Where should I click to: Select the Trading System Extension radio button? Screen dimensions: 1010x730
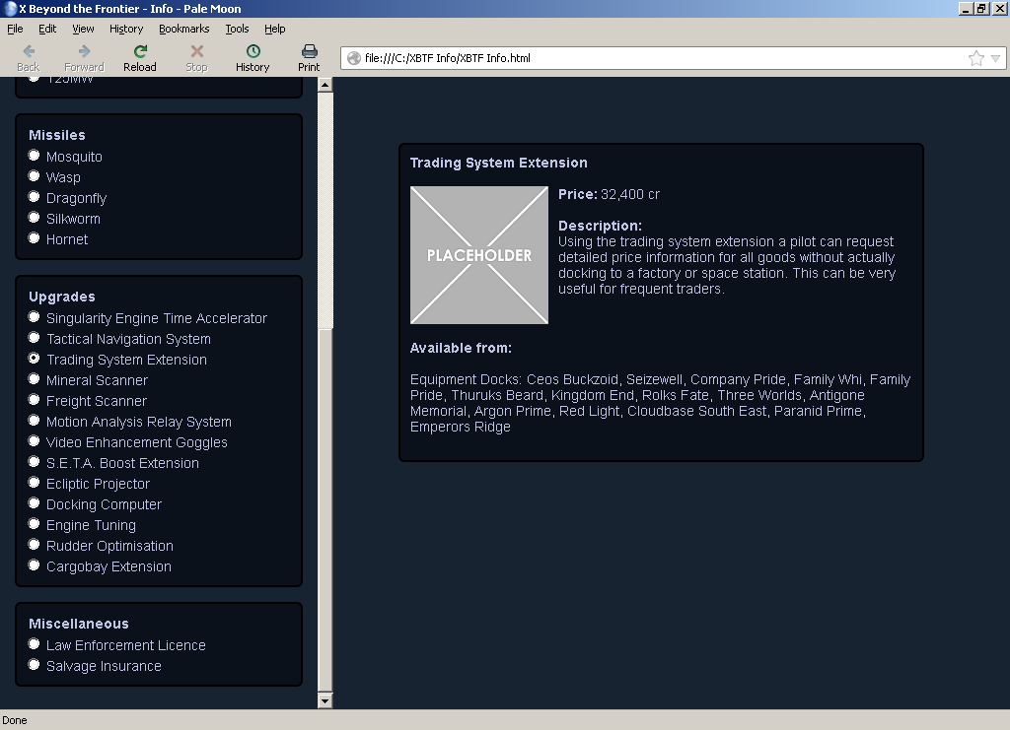[x=35, y=358]
